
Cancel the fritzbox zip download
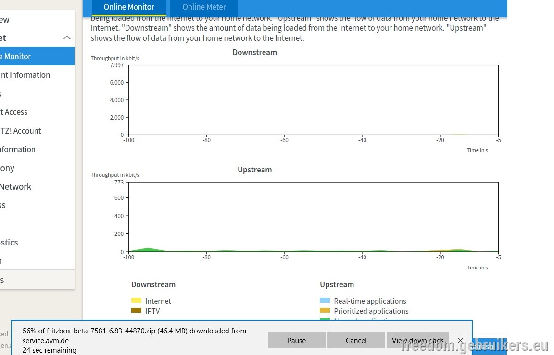pos(356,340)
